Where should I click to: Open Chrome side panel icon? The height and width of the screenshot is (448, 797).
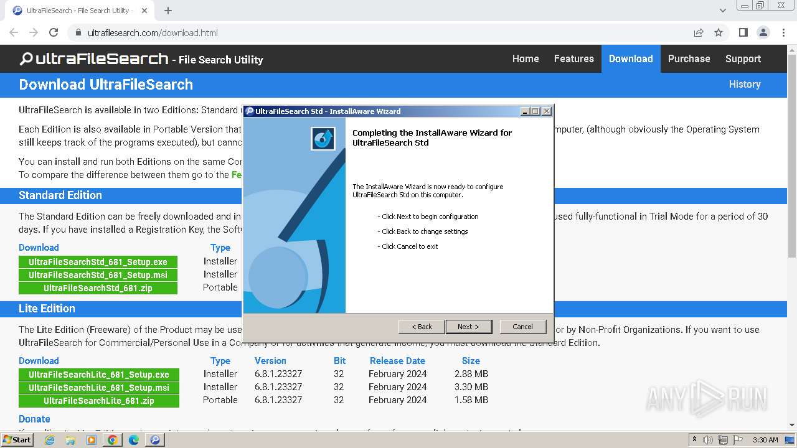[743, 32]
